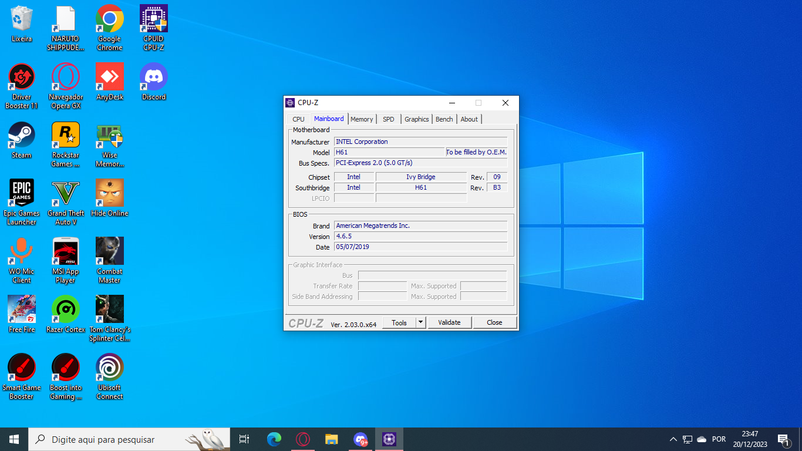Click the BIOS date 05/07/2019 value
This screenshot has width=802, height=451.
420,247
